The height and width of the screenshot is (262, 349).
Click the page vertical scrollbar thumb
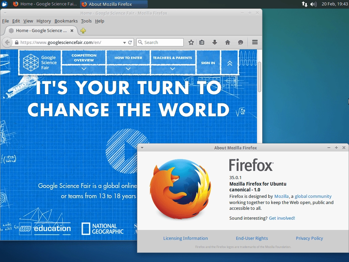tap(259, 77)
